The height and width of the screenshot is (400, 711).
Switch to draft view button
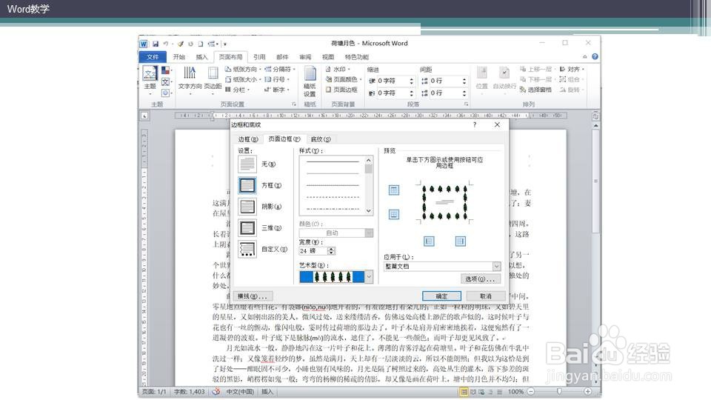click(x=499, y=391)
